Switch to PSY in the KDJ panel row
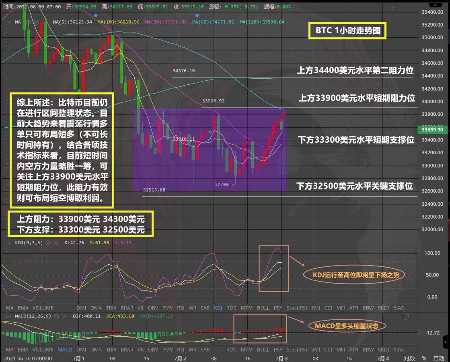Screen dimensions: 450x362 pos(278,308)
